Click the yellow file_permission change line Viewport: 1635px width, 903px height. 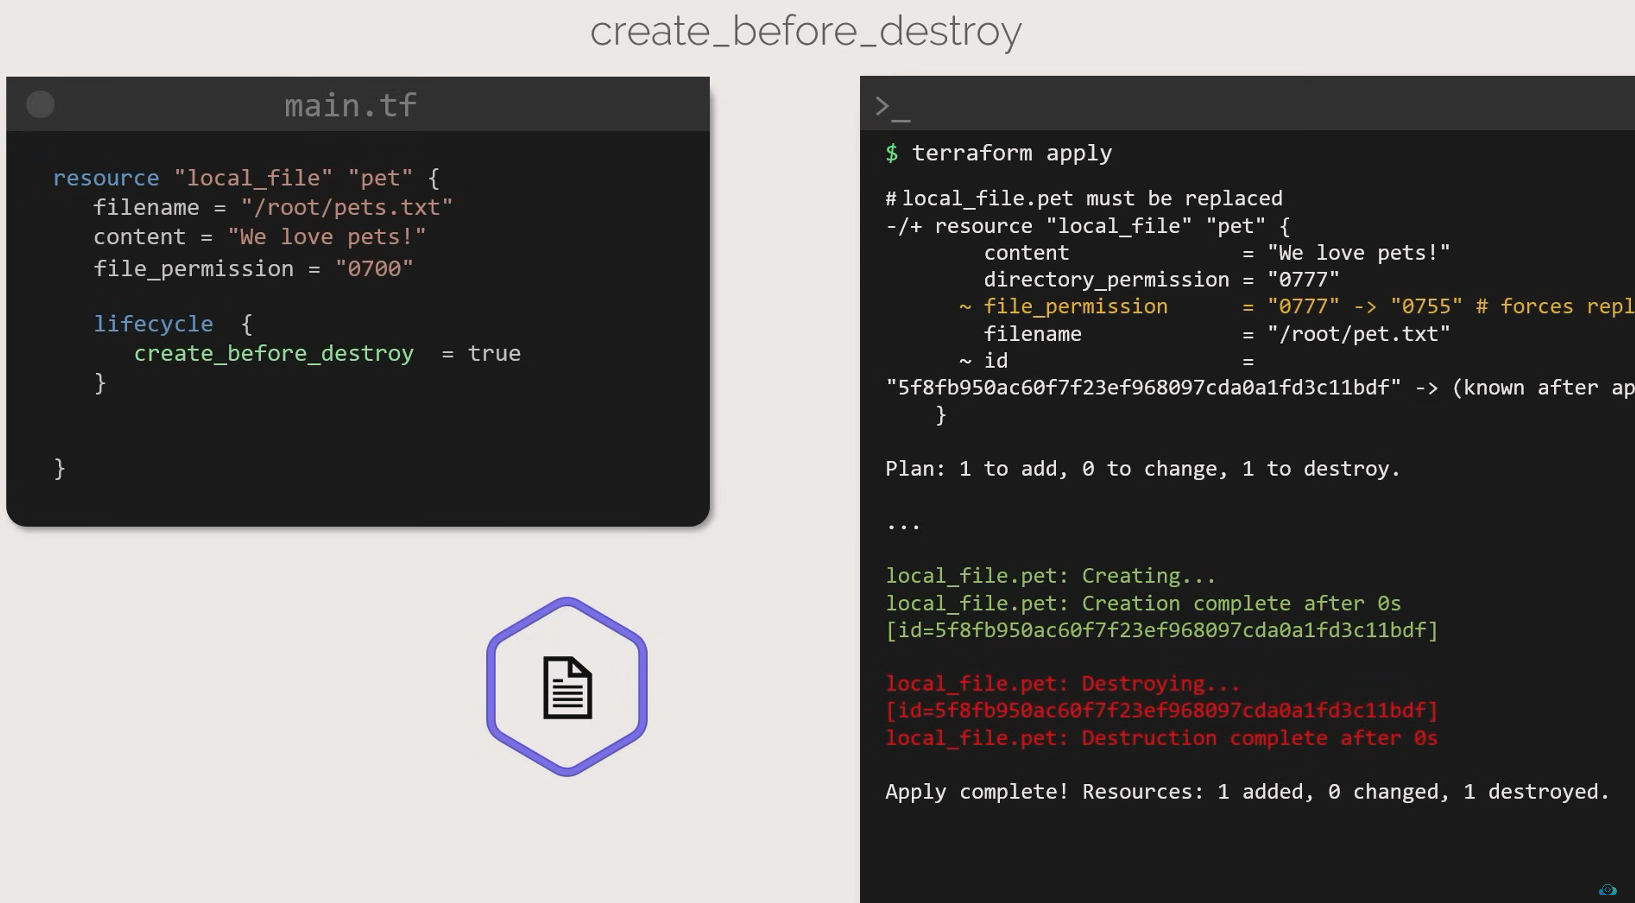coord(1075,307)
